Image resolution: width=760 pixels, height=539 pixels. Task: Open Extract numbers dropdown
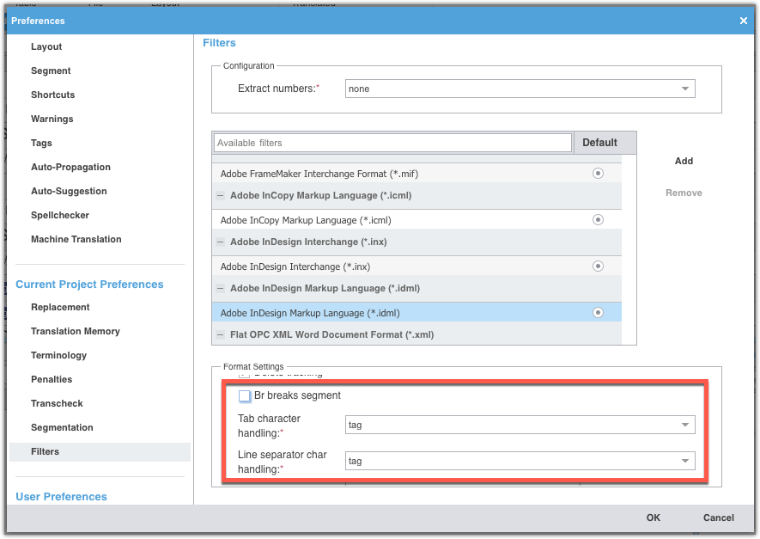click(x=520, y=89)
